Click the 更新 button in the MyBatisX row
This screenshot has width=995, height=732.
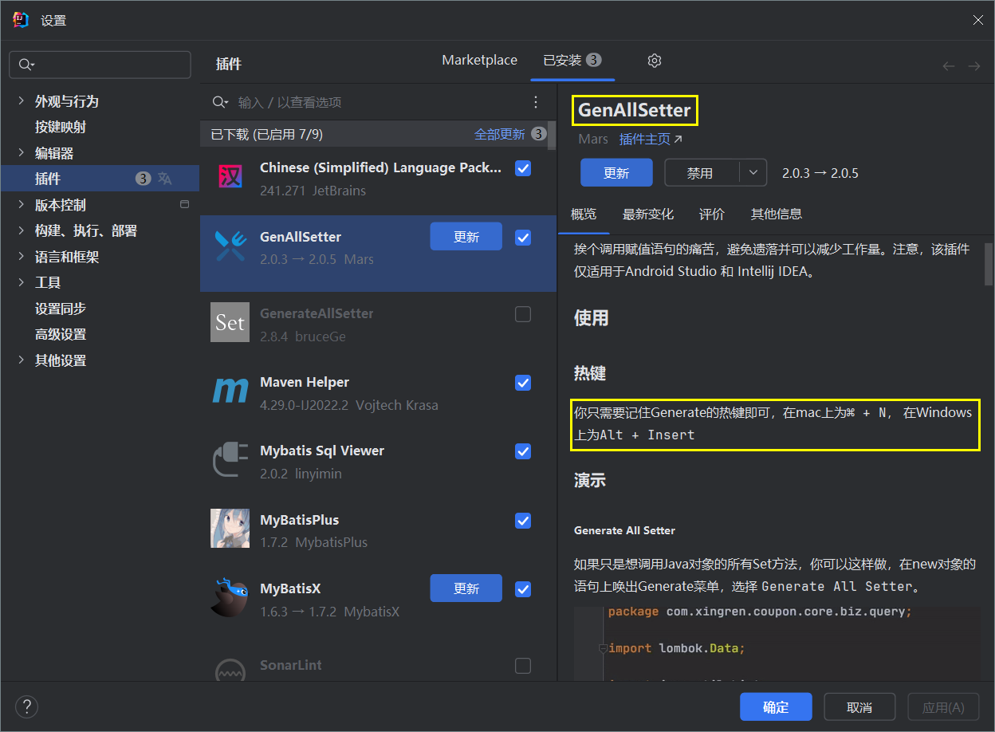[x=466, y=588]
